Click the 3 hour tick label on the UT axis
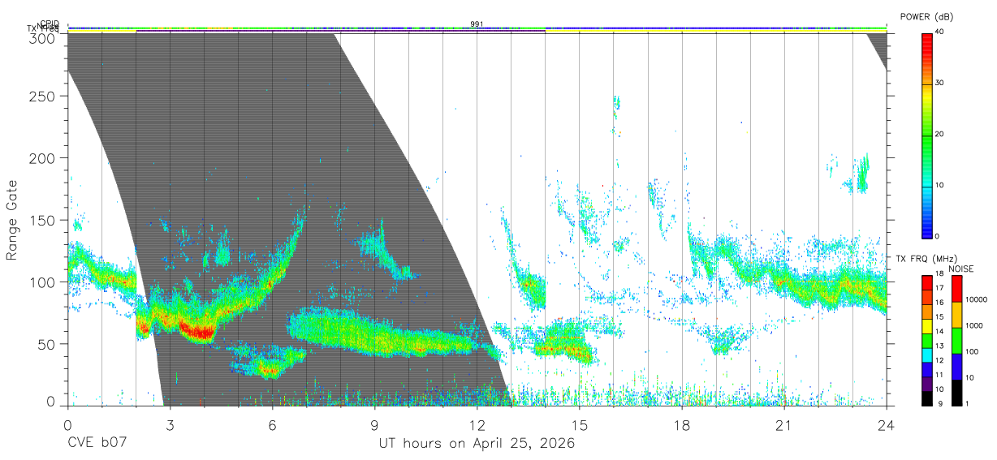 coord(170,424)
